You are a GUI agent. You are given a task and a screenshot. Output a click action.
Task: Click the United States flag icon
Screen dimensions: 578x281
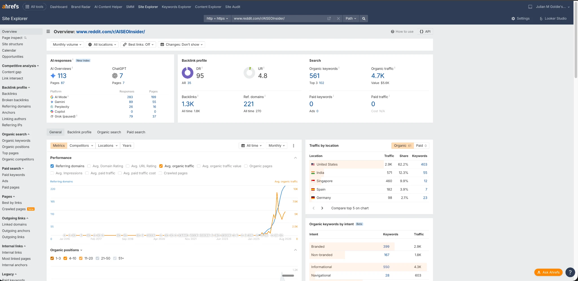(x=313, y=164)
